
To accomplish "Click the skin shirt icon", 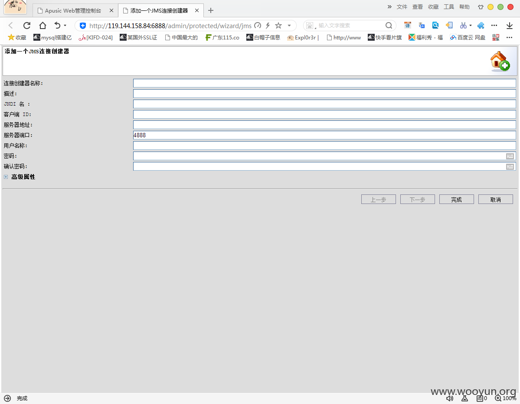I will [x=481, y=7].
